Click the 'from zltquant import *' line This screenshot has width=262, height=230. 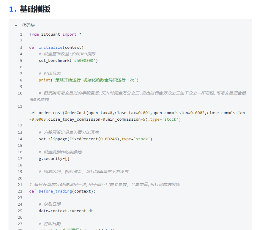coord(55,34)
